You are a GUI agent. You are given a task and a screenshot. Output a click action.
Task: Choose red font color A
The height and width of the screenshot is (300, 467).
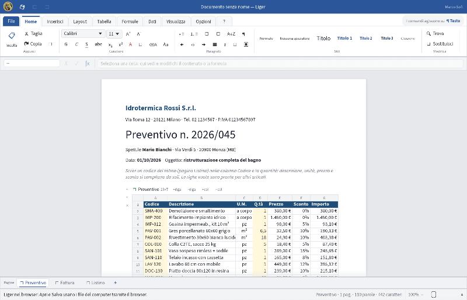(x=130, y=45)
